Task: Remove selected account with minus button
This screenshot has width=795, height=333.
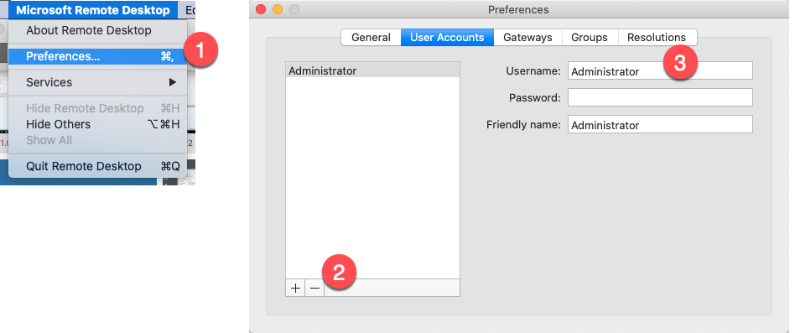Action: click(314, 288)
